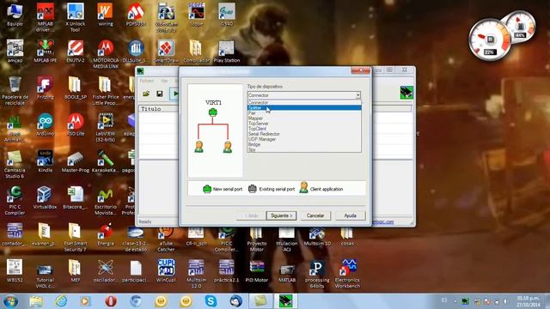Open Internet Explorer from the taskbar

click(x=61, y=301)
